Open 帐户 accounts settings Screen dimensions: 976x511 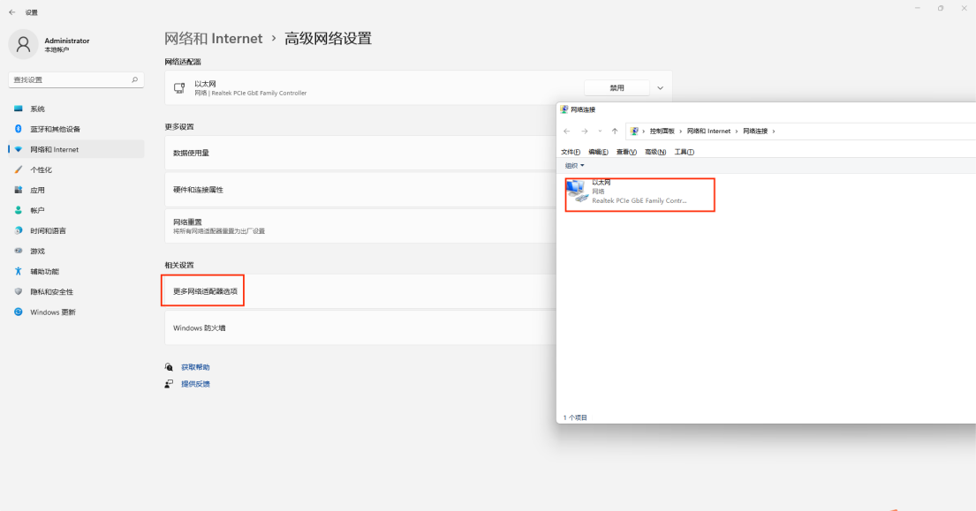pos(37,210)
